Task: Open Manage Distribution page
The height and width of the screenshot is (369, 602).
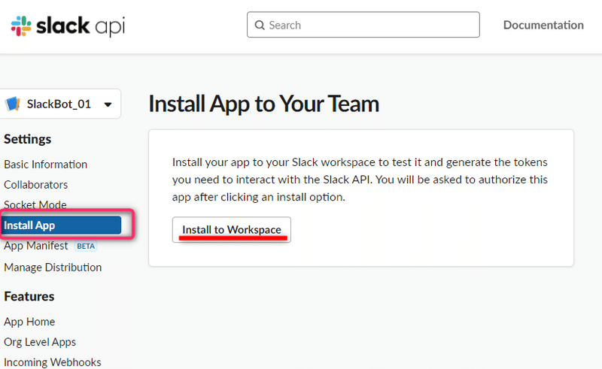Action: (53, 268)
